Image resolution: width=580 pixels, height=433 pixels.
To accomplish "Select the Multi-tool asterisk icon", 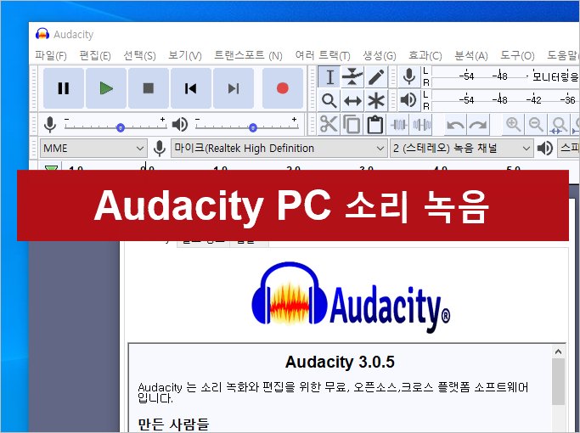I will (376, 100).
